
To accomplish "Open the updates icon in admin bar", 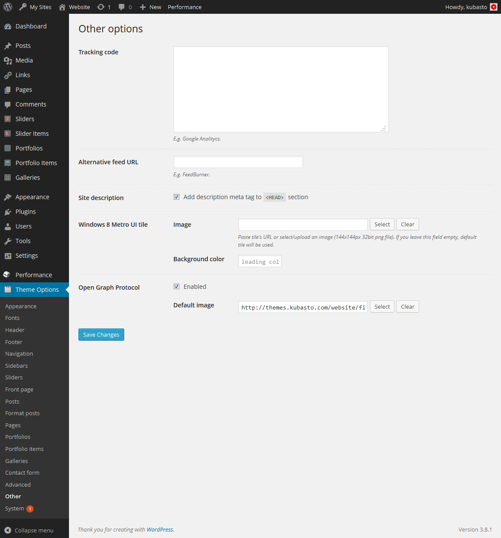I will (101, 7).
